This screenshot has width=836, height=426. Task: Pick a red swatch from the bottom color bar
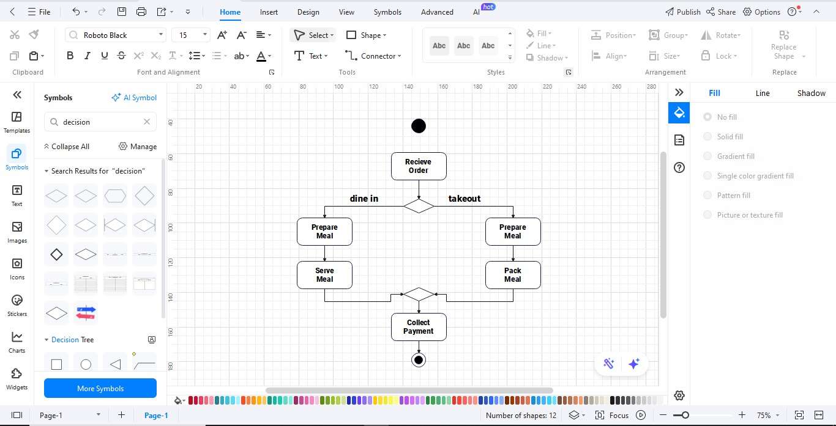click(x=190, y=400)
